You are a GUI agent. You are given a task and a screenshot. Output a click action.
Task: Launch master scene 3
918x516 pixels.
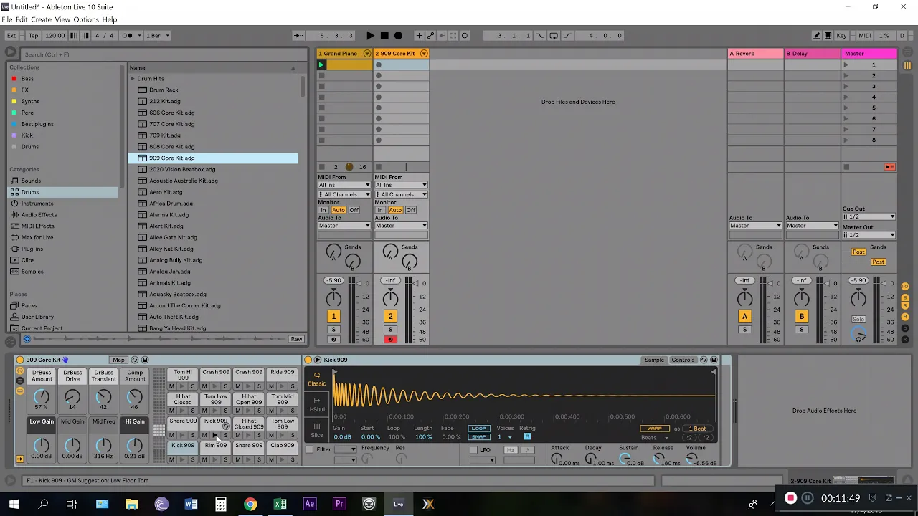[846, 87]
